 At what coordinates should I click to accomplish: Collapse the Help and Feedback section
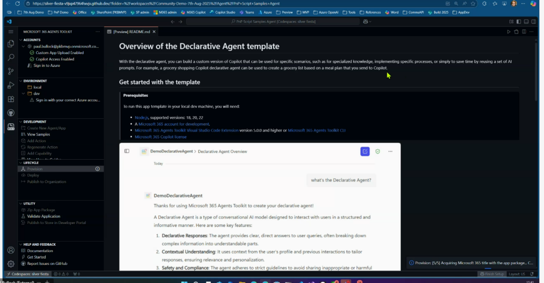pos(21,244)
